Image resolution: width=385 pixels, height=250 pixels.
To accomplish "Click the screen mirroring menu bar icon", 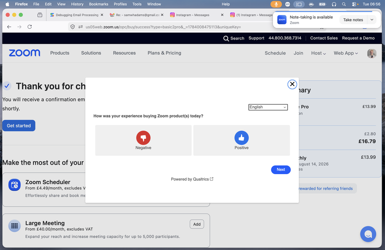I will [x=299, y=4].
